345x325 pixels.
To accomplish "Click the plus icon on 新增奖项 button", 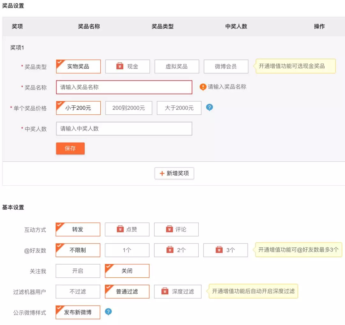I will pos(162,174).
